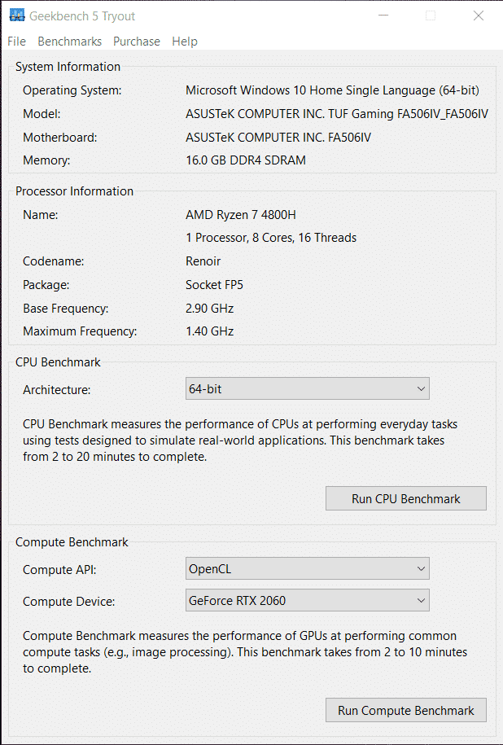Open the Benchmarks menu
The height and width of the screenshot is (745, 503).
pyautogui.click(x=70, y=42)
